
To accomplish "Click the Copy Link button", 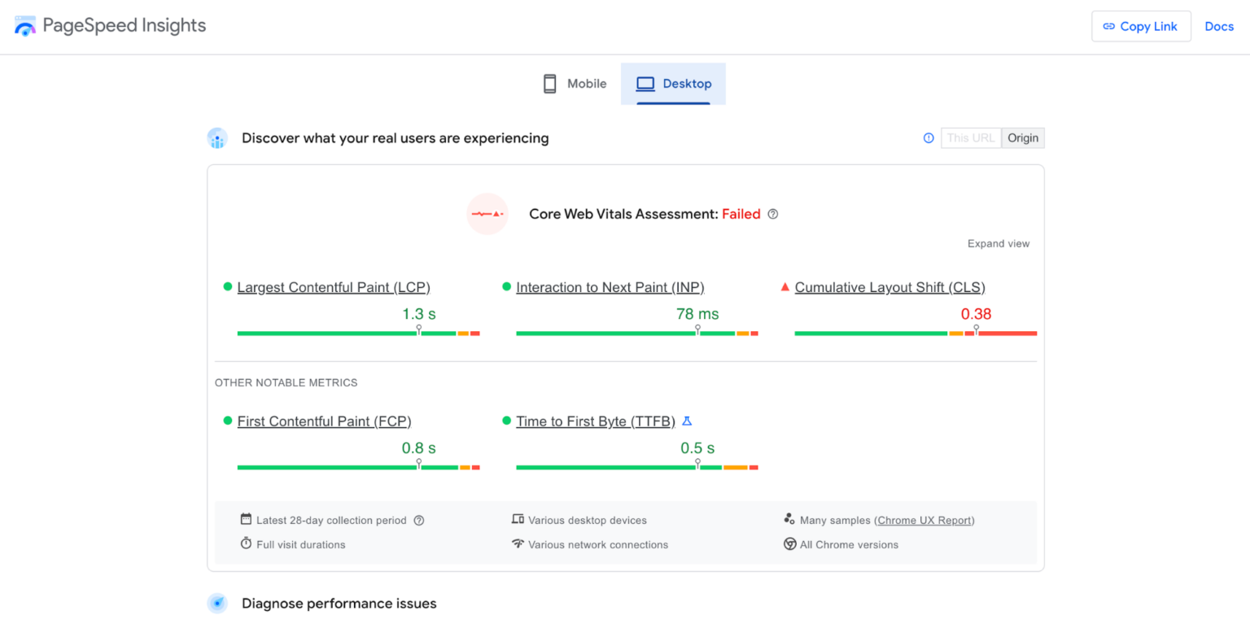I will (1141, 26).
